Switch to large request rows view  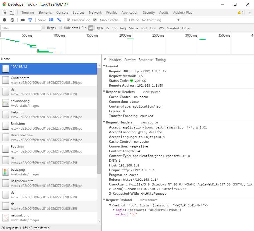pyautogui.click(x=51, y=20)
